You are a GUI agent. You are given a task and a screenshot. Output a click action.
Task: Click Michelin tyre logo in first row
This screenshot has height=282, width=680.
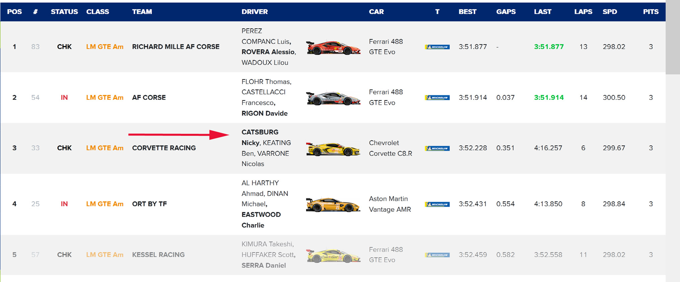pyautogui.click(x=437, y=47)
